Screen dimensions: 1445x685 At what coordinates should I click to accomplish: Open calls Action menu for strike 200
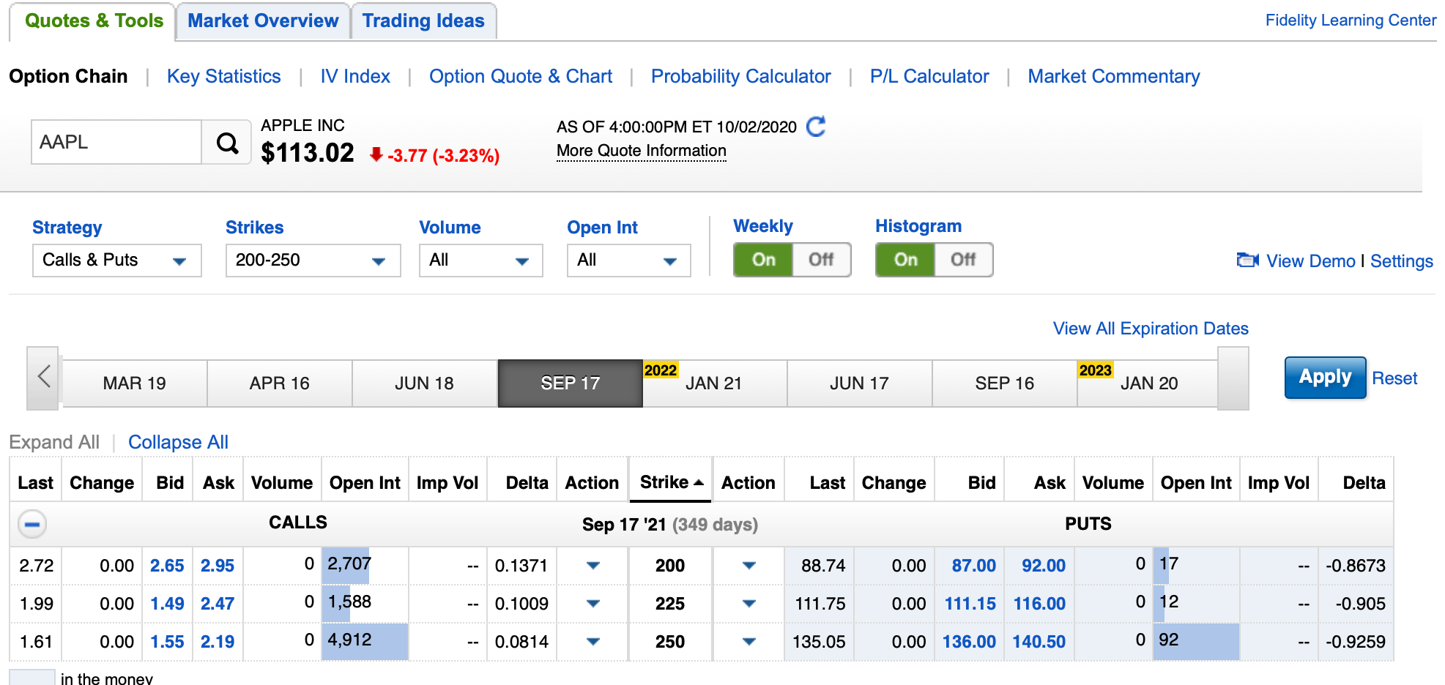click(x=593, y=566)
